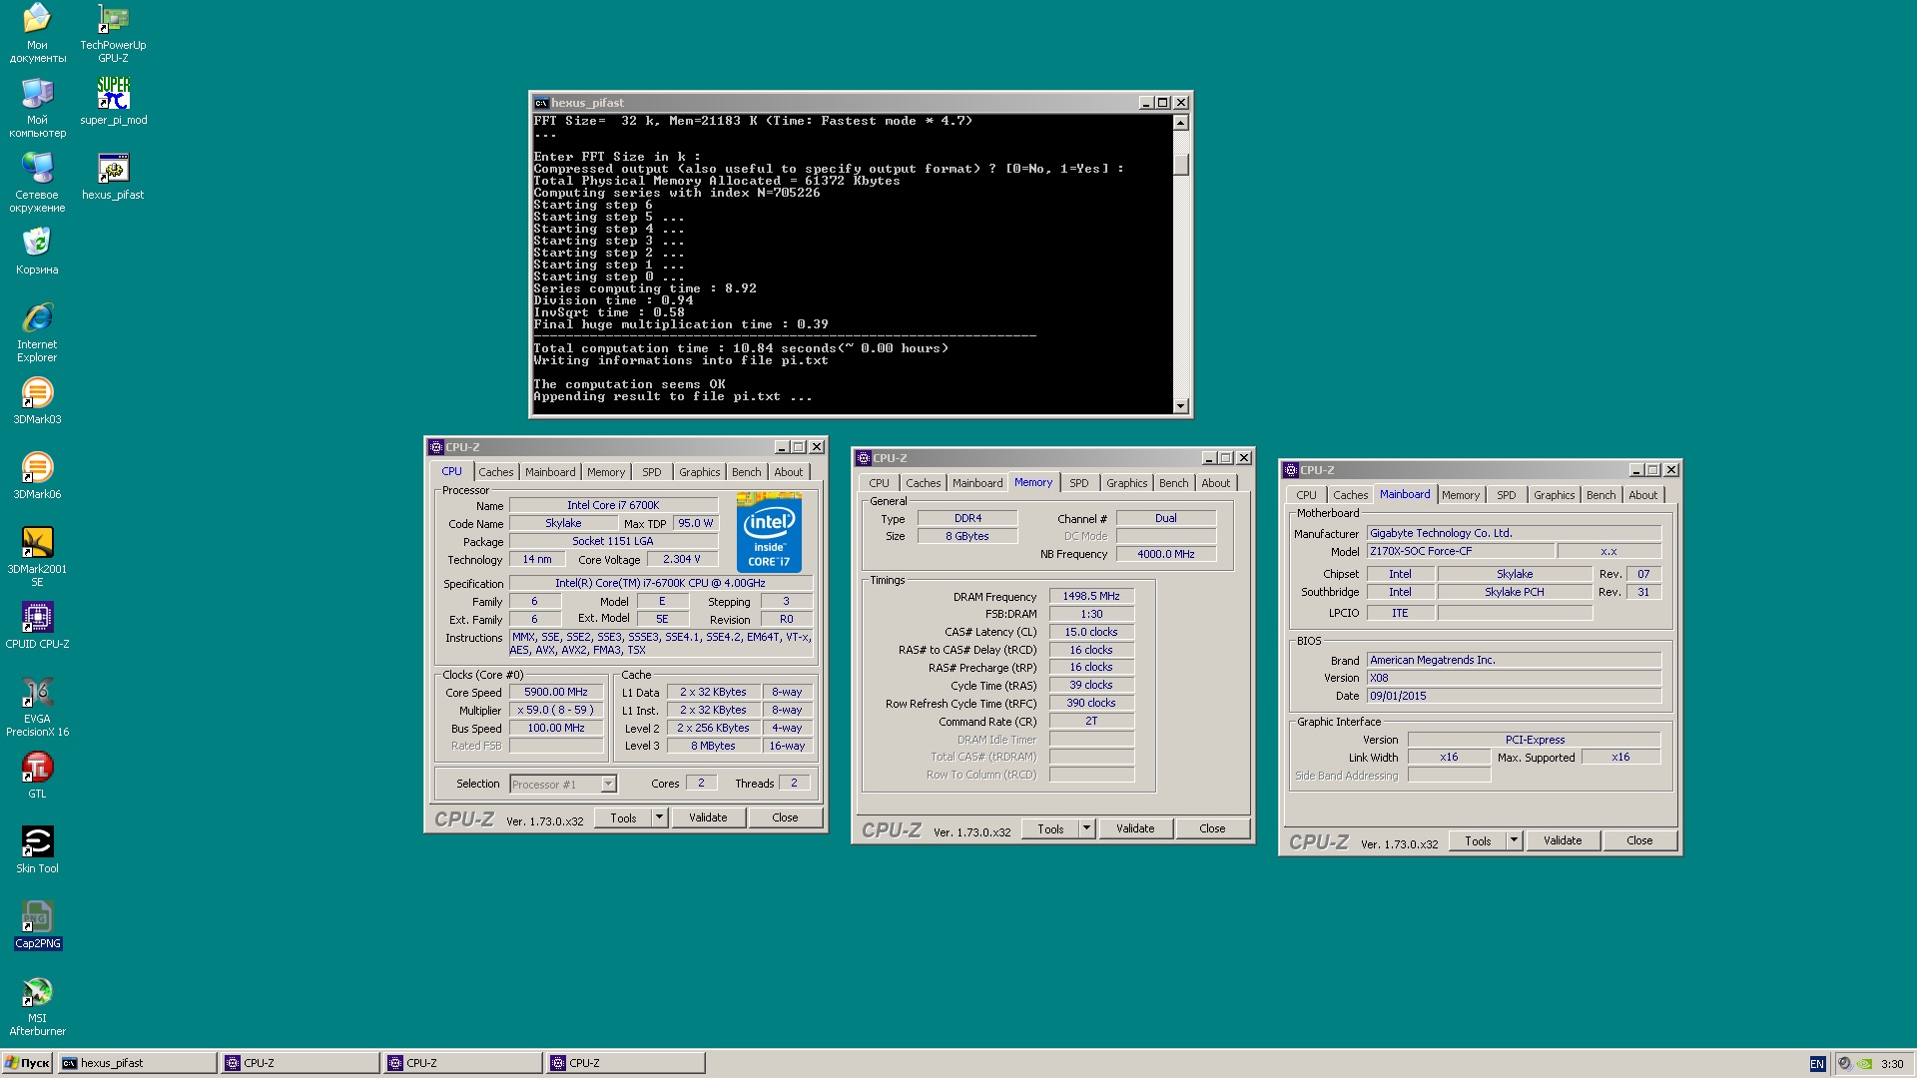Launch Internet Explorer from desktop
The height and width of the screenshot is (1078, 1917).
click(37, 332)
